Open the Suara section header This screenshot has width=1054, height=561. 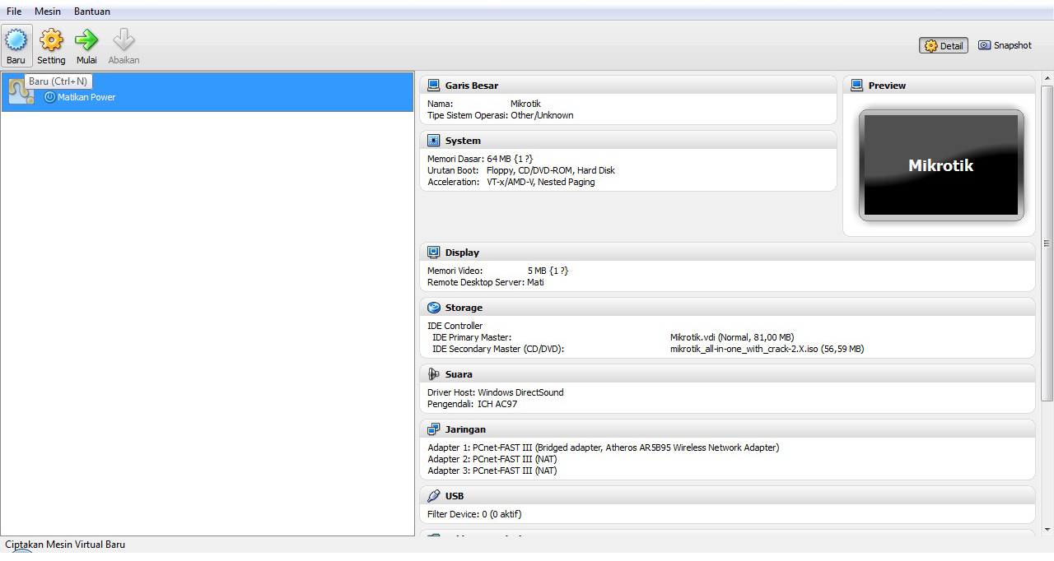click(728, 374)
